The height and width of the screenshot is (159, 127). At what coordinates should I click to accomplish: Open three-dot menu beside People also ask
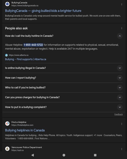click(122, 28)
